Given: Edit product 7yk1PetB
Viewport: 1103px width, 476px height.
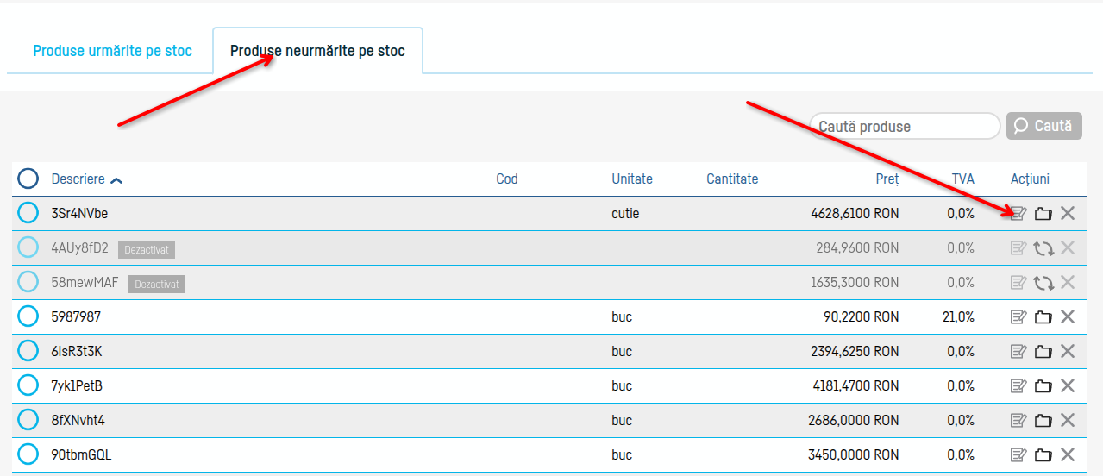Looking at the screenshot, I should (1018, 386).
